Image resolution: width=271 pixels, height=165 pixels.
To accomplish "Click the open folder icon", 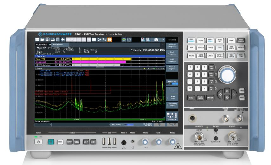I will (x=42, y=39).
